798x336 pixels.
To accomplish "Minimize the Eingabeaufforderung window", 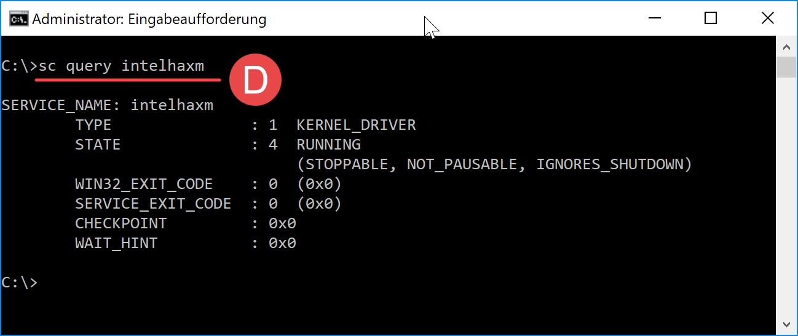I will 654,18.
